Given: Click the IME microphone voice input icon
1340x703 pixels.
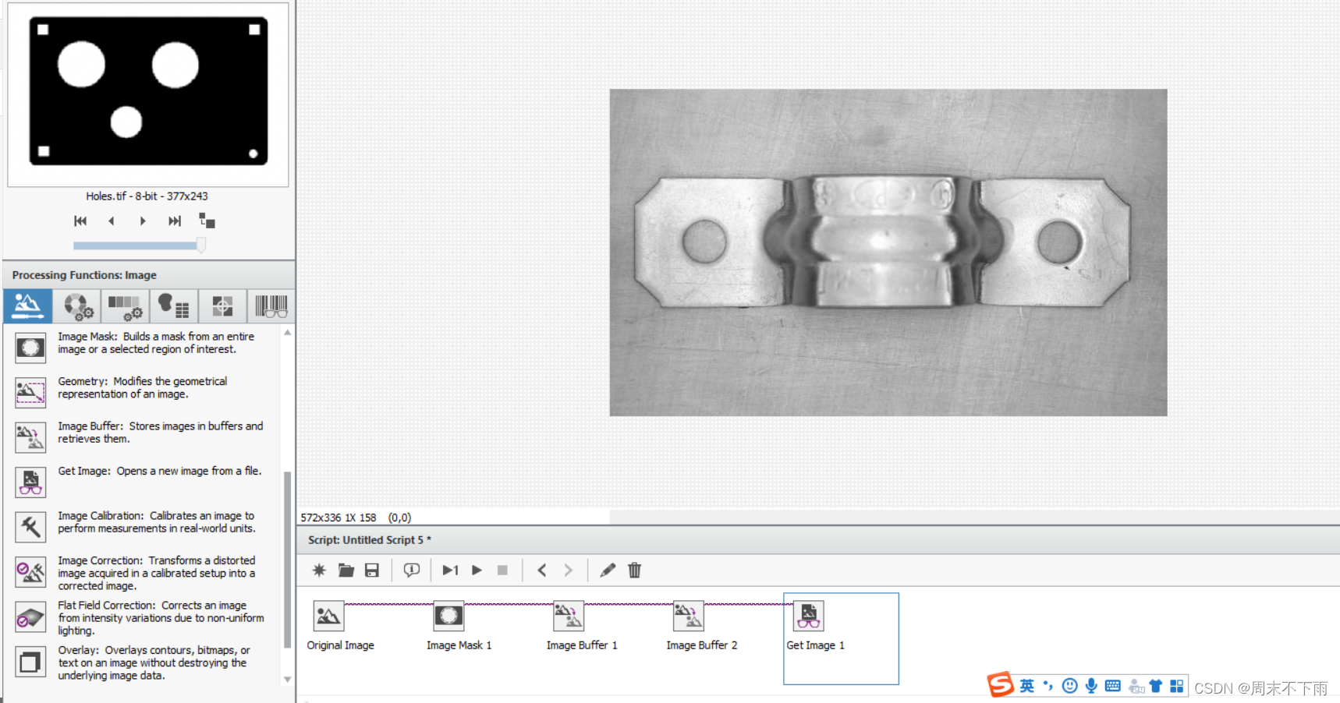Looking at the screenshot, I should [1091, 686].
